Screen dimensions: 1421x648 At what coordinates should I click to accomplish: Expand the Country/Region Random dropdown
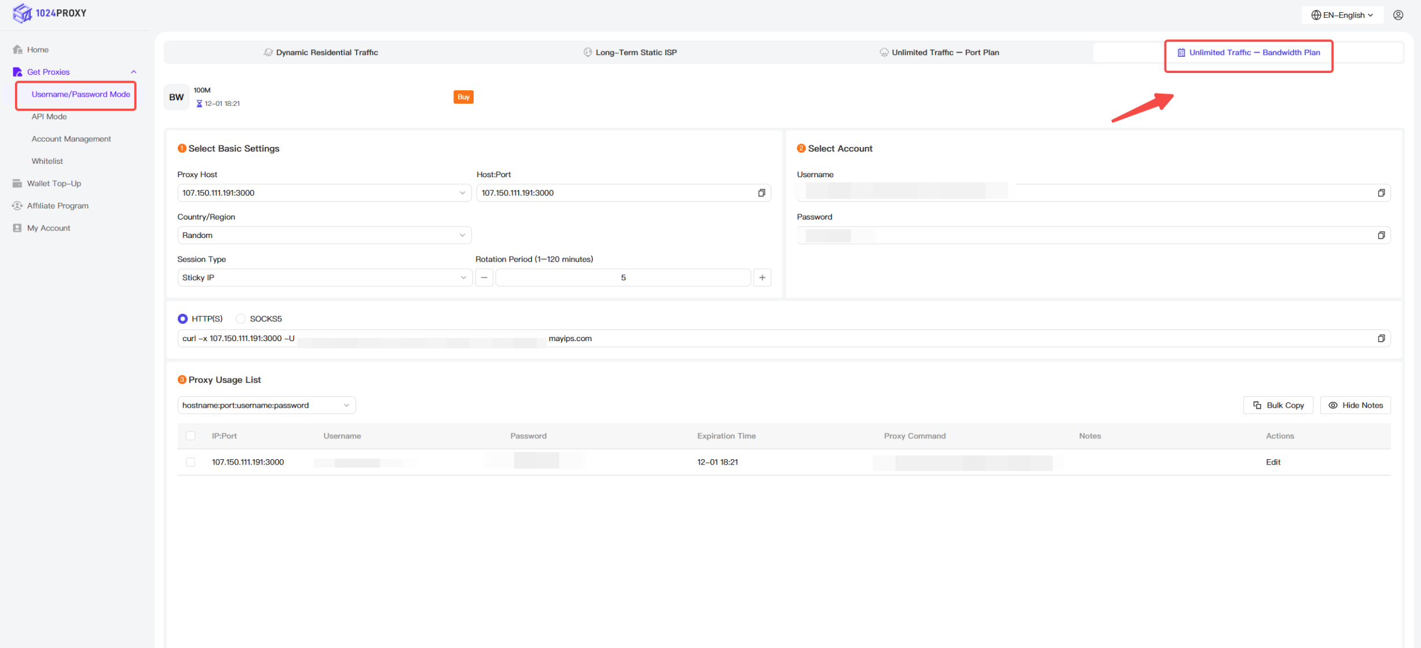coord(324,235)
